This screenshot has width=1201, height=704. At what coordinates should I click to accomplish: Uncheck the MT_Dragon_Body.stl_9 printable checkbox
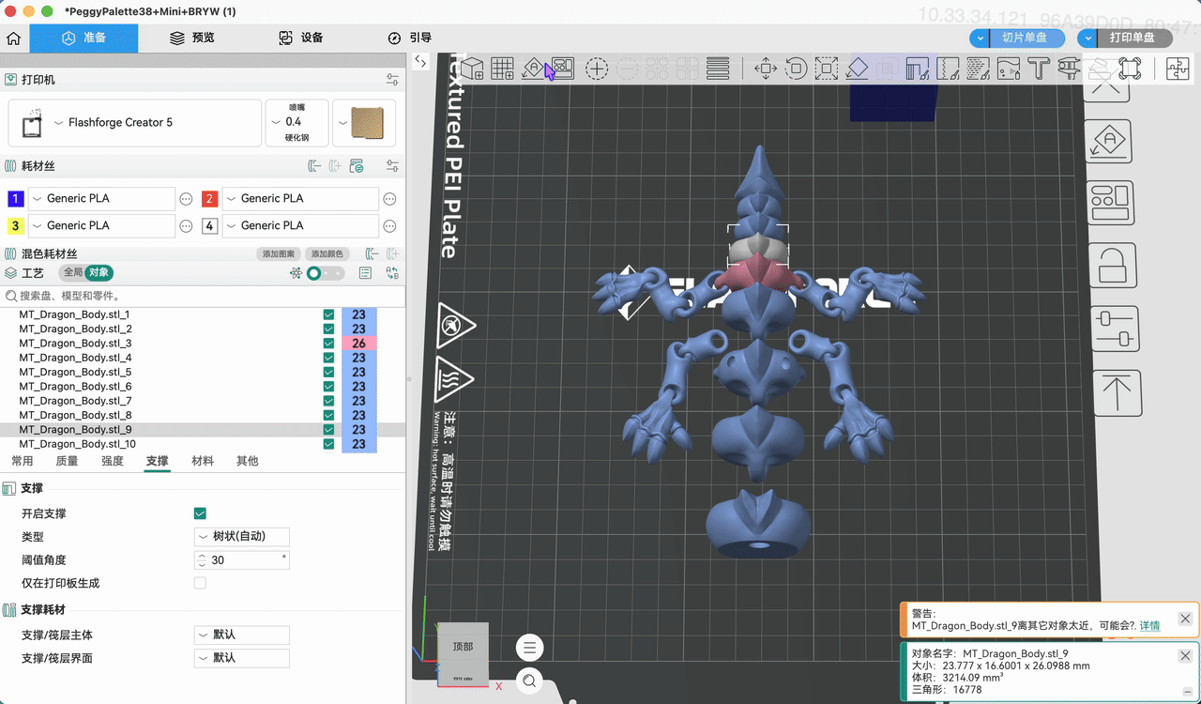(x=328, y=430)
